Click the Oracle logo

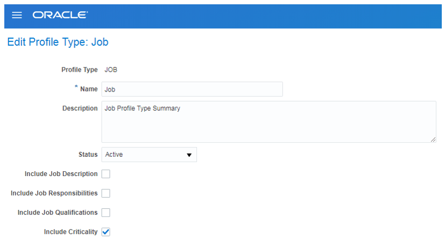(x=60, y=15)
